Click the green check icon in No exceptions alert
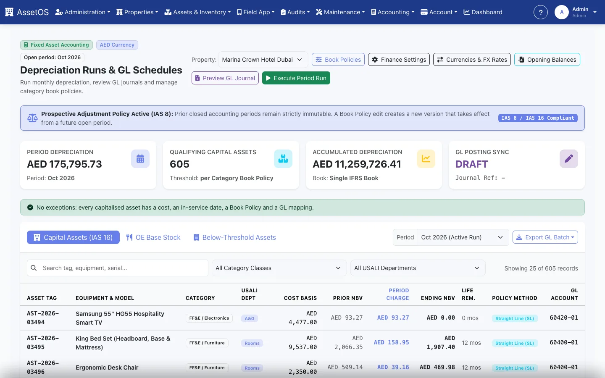Viewport: 605px width, 378px height. tap(30, 207)
